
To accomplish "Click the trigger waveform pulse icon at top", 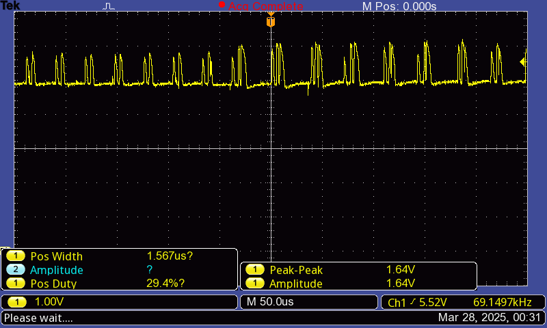I will pyautogui.click(x=109, y=6).
